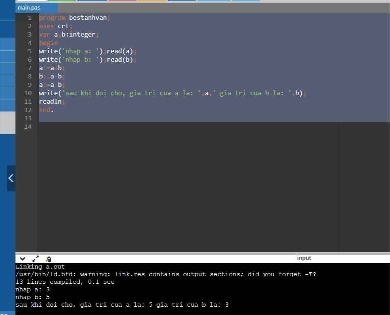The height and width of the screenshot is (315, 390).
Task: Select the 'input' console tab label
Action: point(304,258)
